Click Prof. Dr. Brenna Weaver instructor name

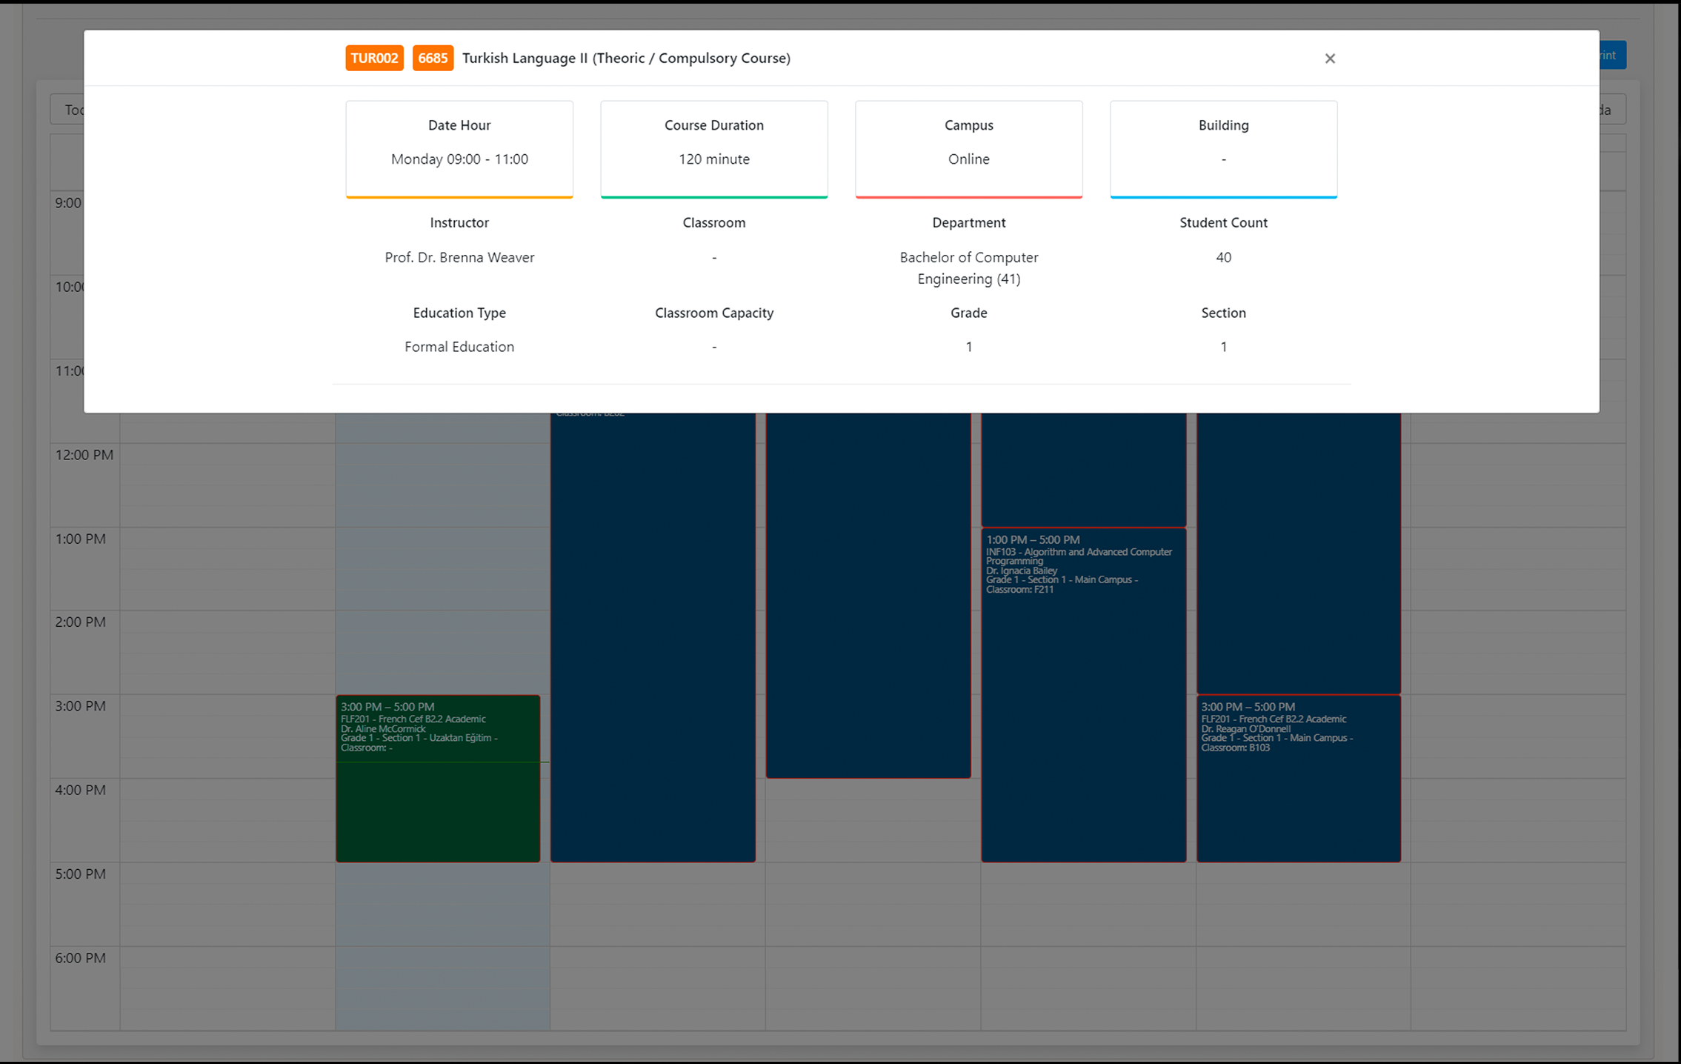coord(459,257)
